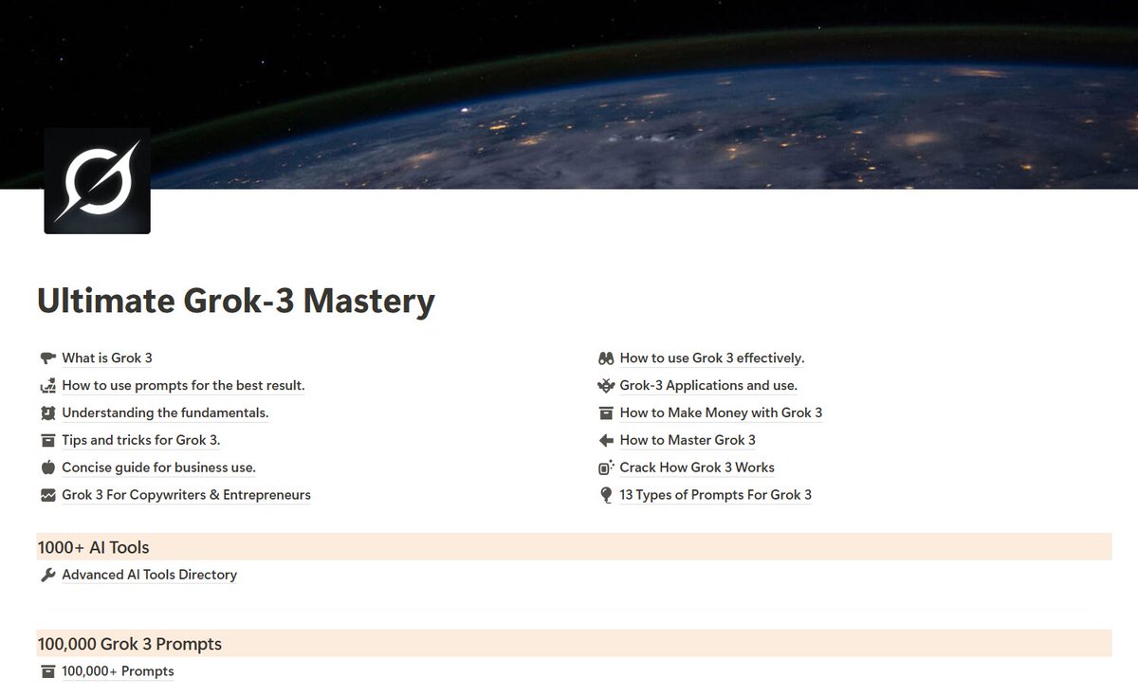
Task: Click wrench icon beside 'Advanced AI Tools Directory'
Action: pyautogui.click(x=48, y=575)
